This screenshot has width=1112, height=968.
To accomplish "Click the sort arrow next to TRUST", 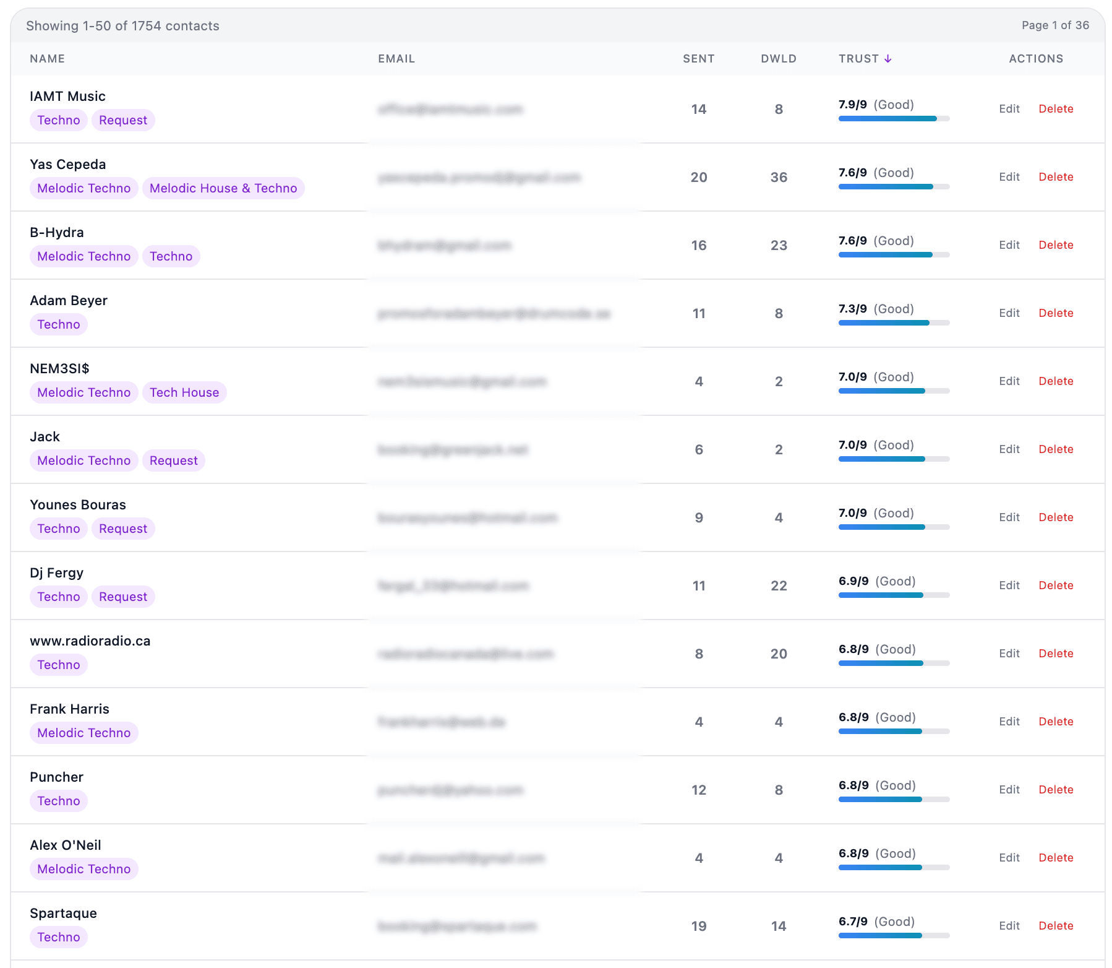I will pos(889,58).
